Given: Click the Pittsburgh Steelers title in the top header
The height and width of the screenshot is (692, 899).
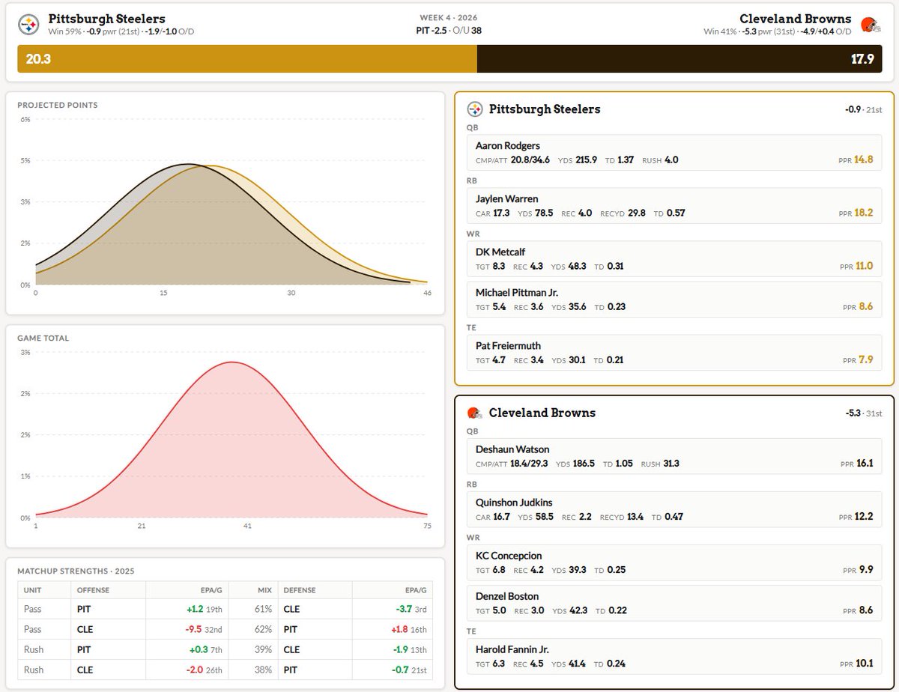Looking at the screenshot, I should pyautogui.click(x=107, y=19).
